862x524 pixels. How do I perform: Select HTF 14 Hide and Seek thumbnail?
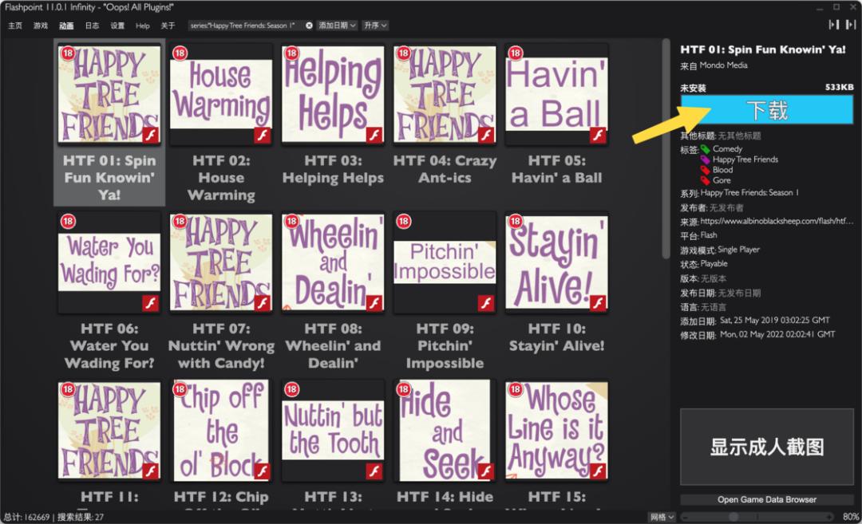coord(445,430)
